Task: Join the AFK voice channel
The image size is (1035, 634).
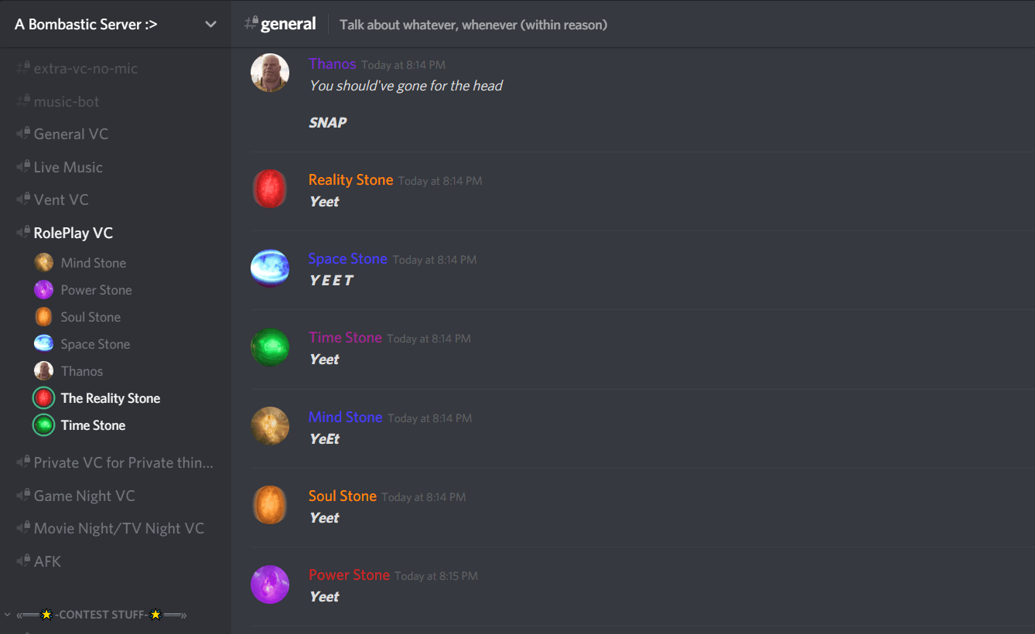Action: click(x=115, y=561)
